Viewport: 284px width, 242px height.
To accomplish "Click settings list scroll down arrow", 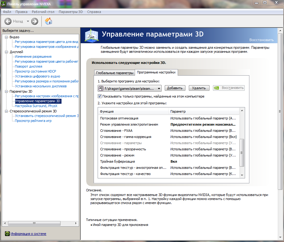I will (242, 175).
